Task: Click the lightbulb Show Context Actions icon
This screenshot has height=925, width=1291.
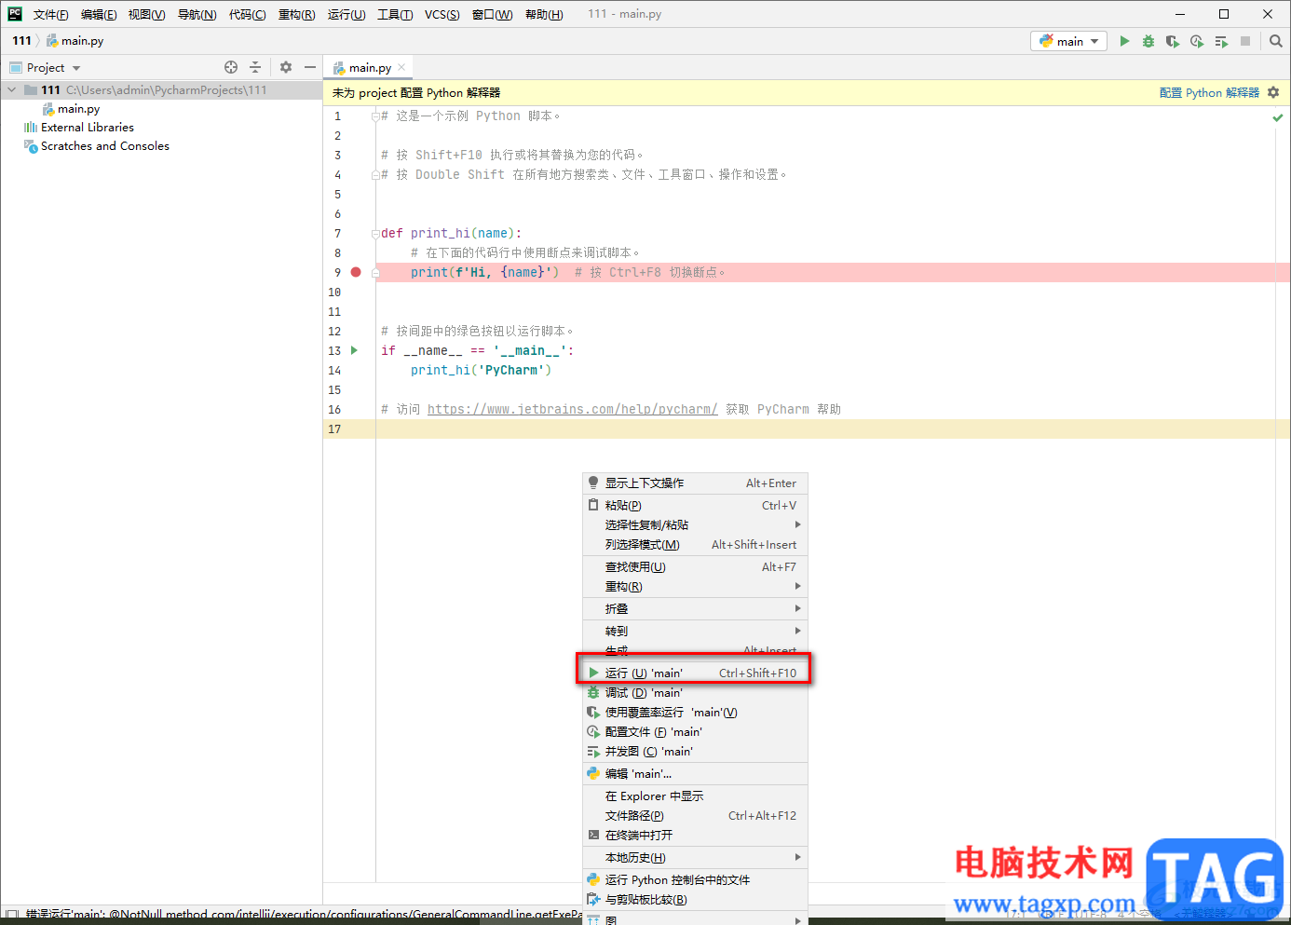Action: tap(593, 483)
